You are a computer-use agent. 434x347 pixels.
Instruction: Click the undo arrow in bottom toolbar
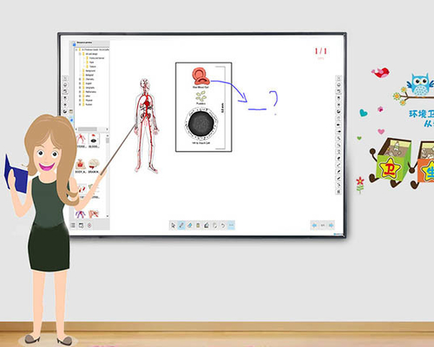click(x=223, y=226)
